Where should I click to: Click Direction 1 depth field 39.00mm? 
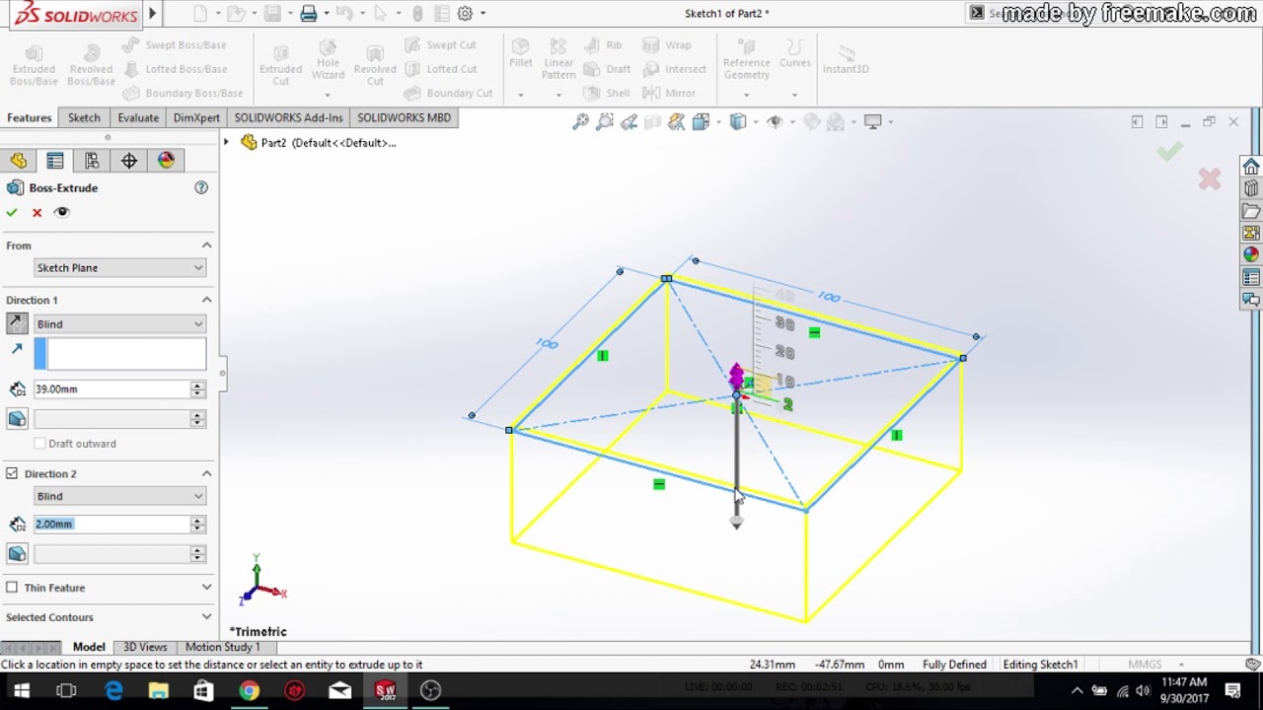[111, 390]
